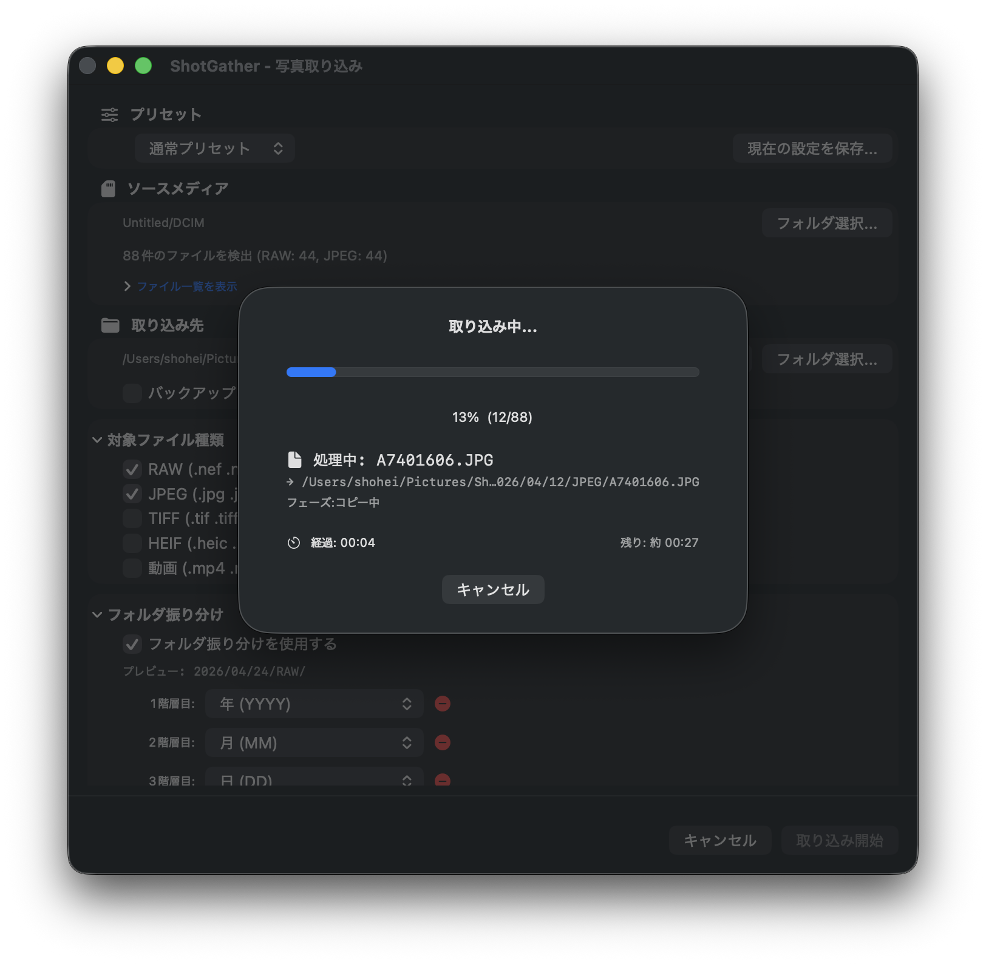The width and height of the screenshot is (986, 964).
Task: Disable フォルダ振り分けを使用する
Action: pos(132,644)
